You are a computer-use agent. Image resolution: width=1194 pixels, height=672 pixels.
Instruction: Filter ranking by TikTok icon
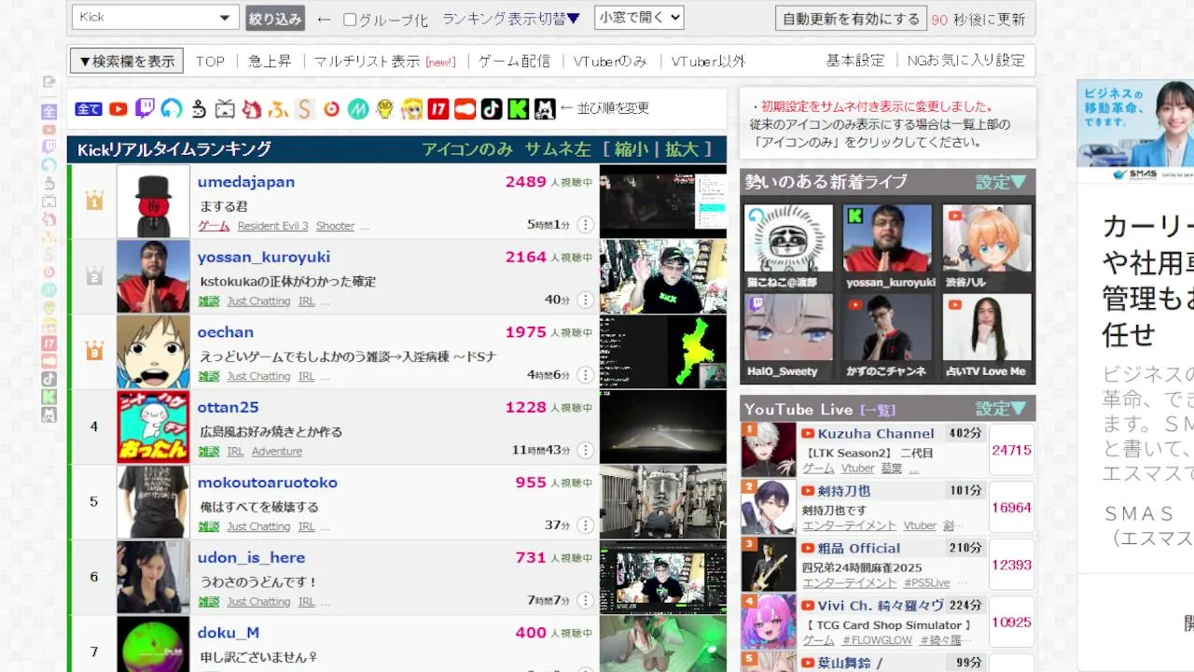(x=492, y=109)
